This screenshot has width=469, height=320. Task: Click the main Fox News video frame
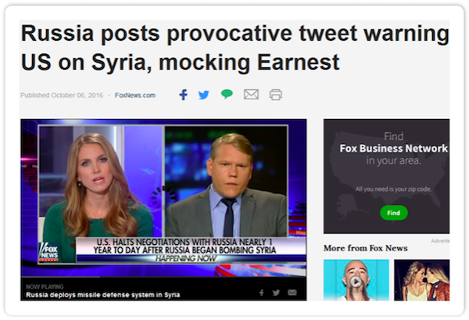click(163, 198)
